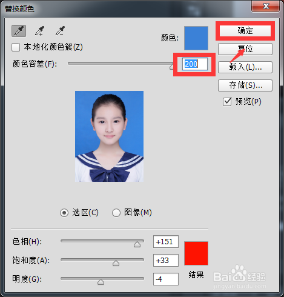
Task: Click the 颜色容差 fuzziness slider handle
Action: (171, 67)
